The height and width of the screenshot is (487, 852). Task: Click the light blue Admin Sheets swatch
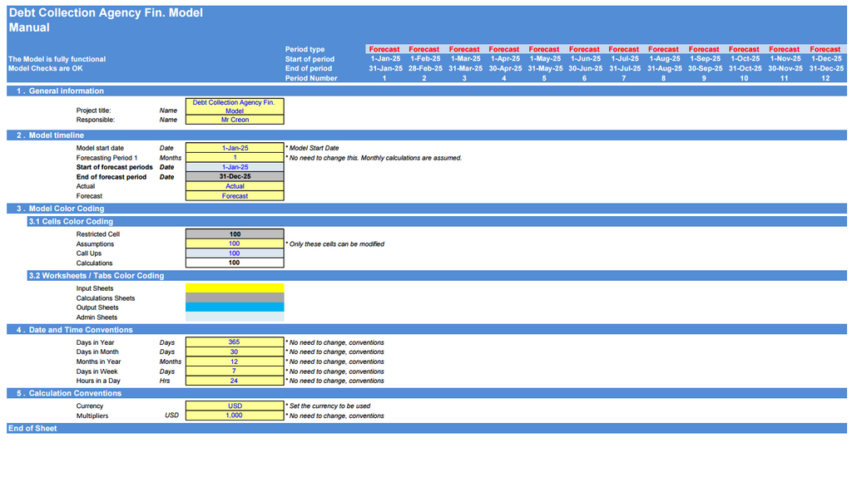click(x=235, y=317)
